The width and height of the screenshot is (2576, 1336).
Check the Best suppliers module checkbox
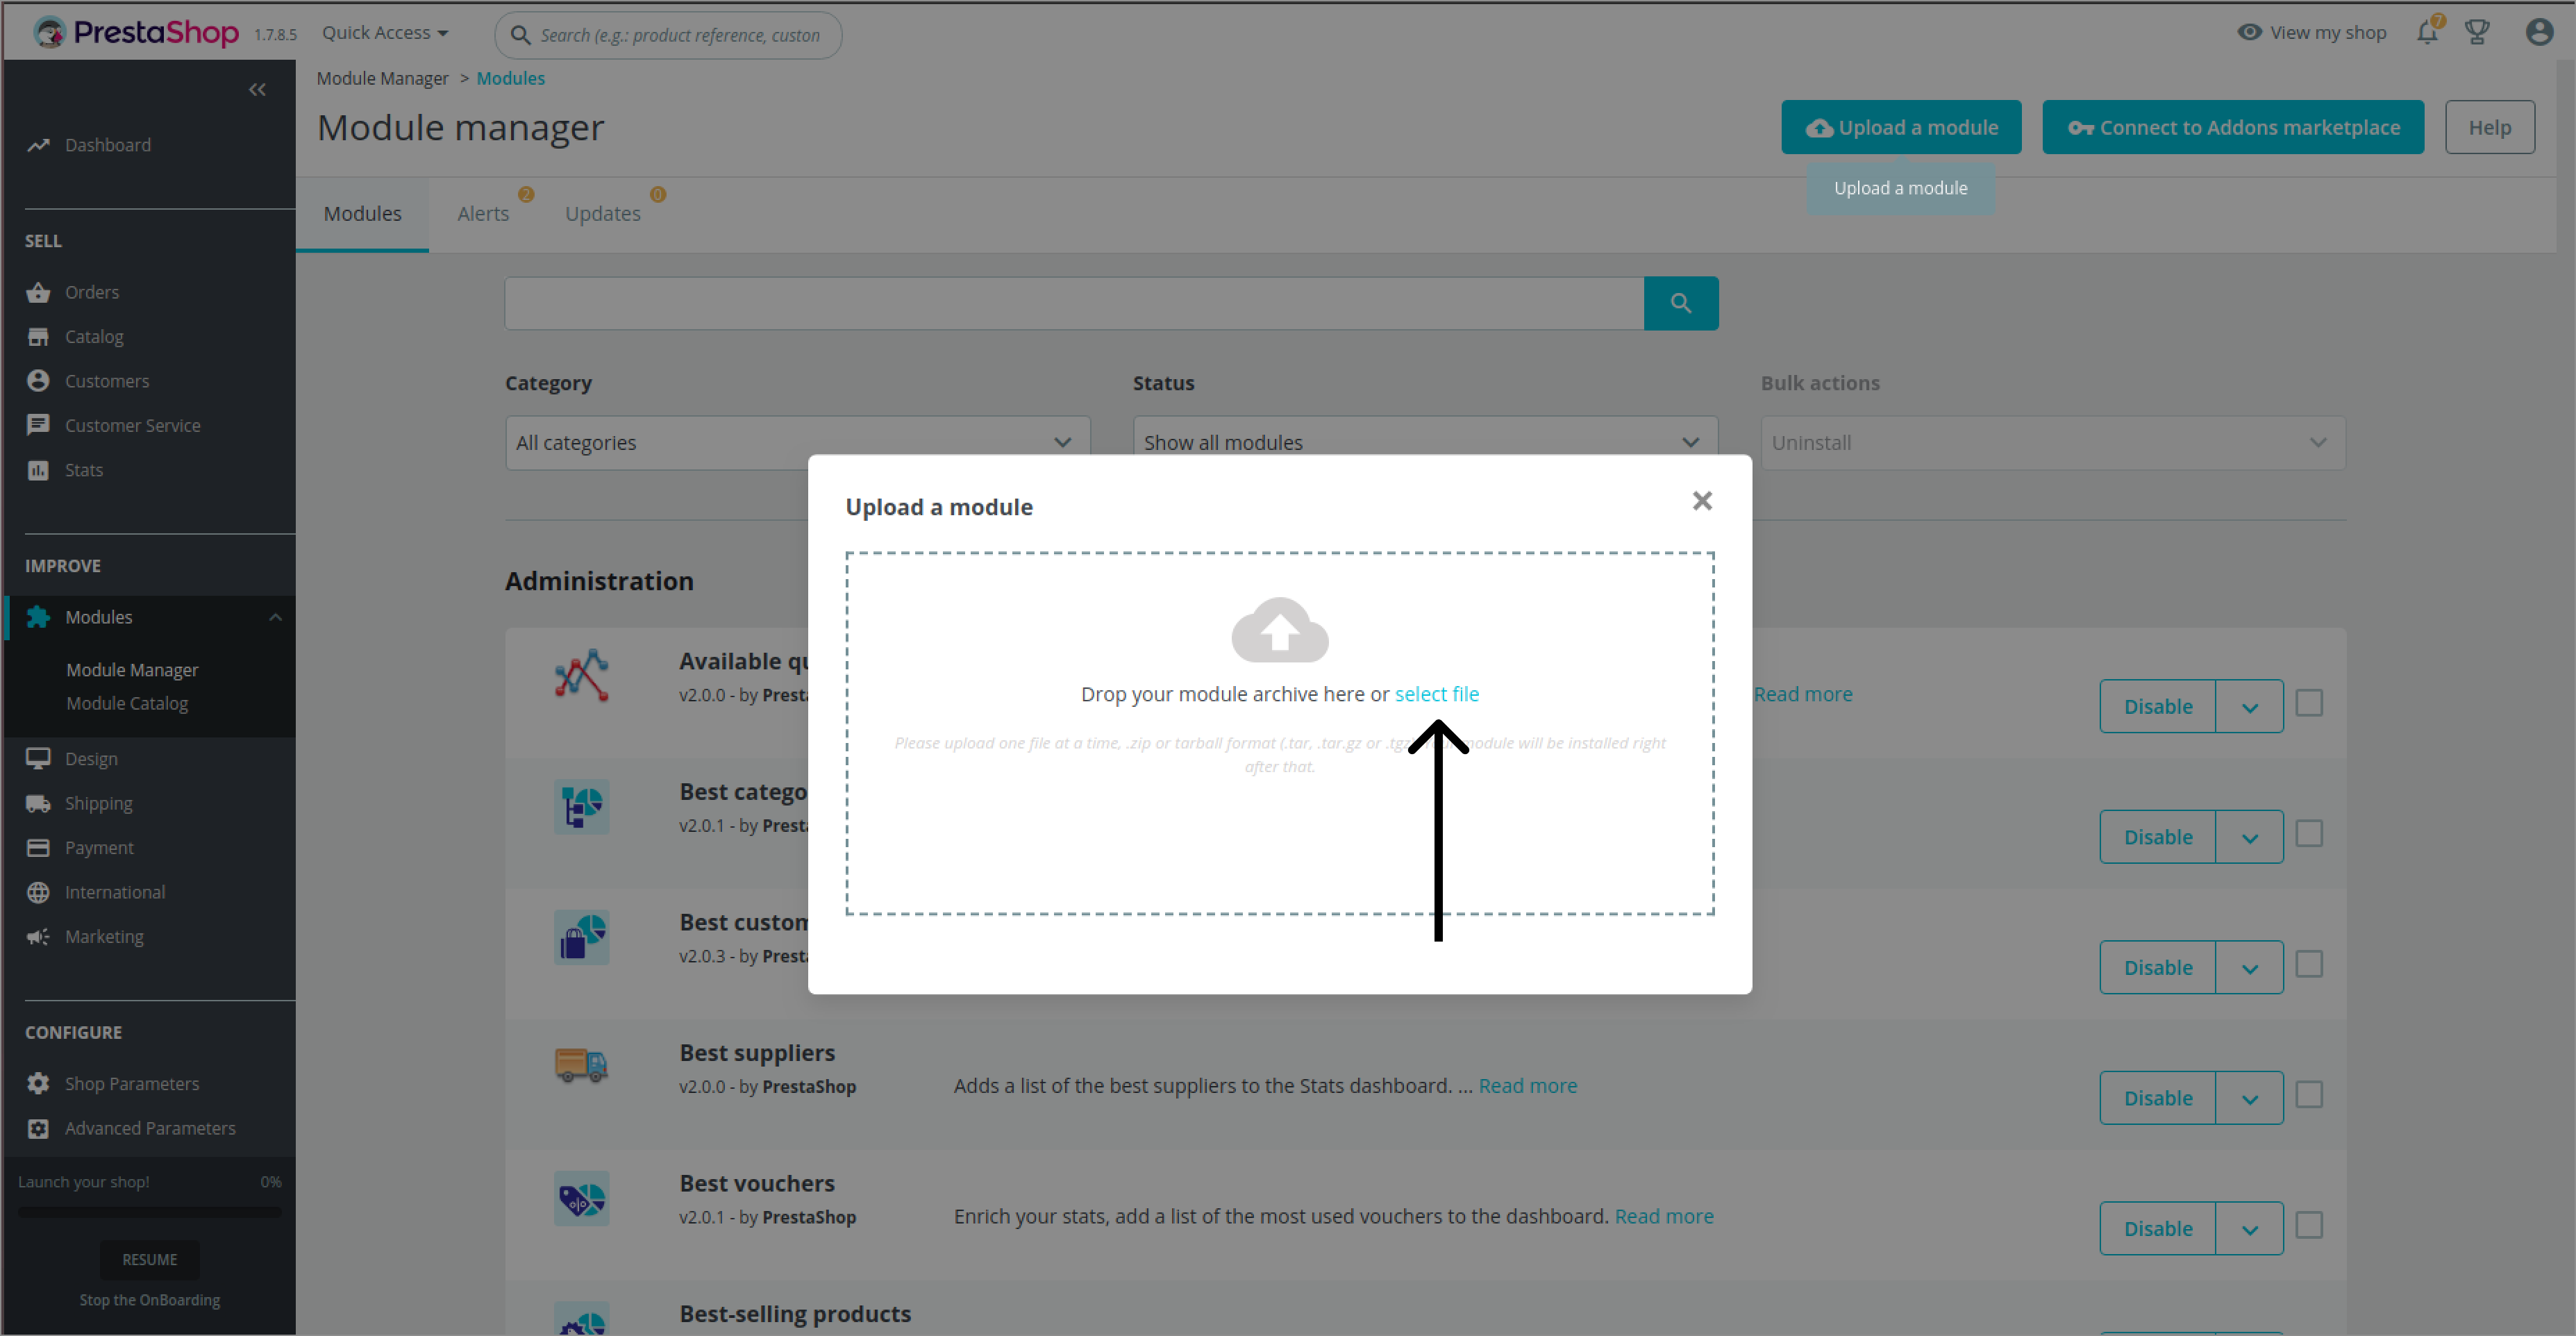(x=2309, y=1095)
